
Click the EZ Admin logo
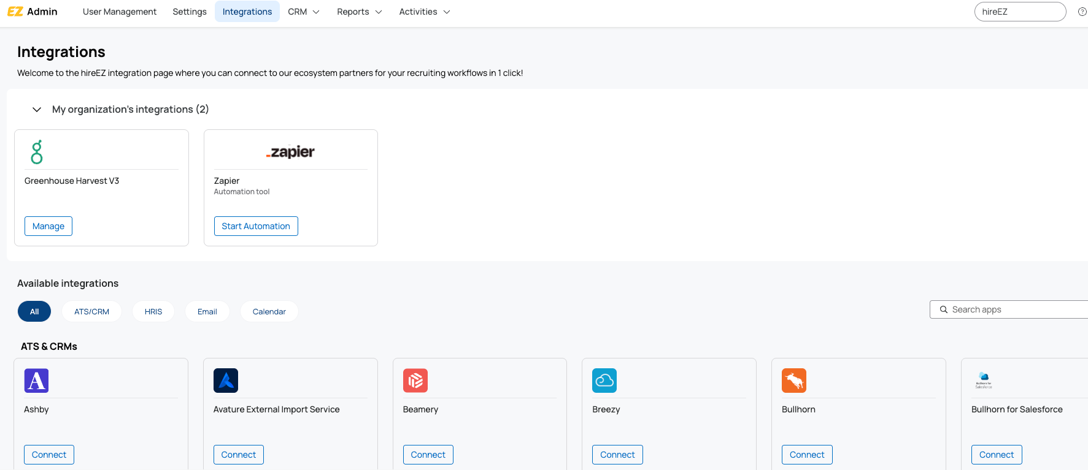(x=33, y=12)
